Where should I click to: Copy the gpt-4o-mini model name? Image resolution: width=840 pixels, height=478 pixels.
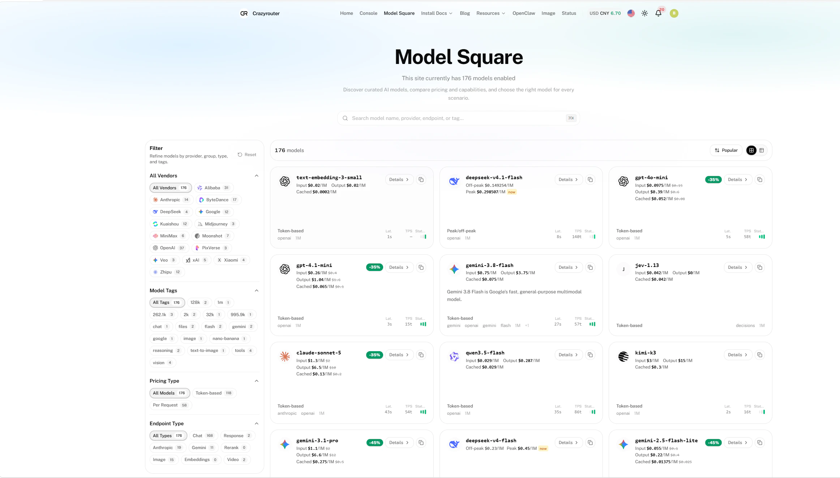[x=760, y=180]
